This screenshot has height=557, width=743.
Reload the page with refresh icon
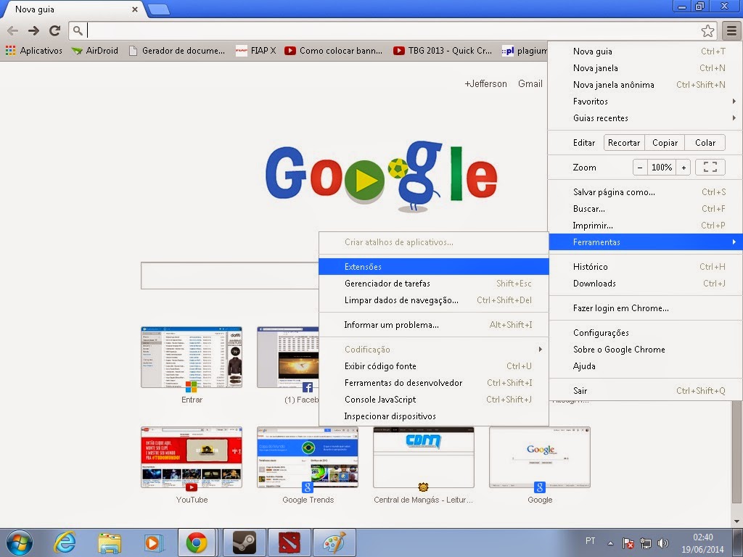point(55,30)
